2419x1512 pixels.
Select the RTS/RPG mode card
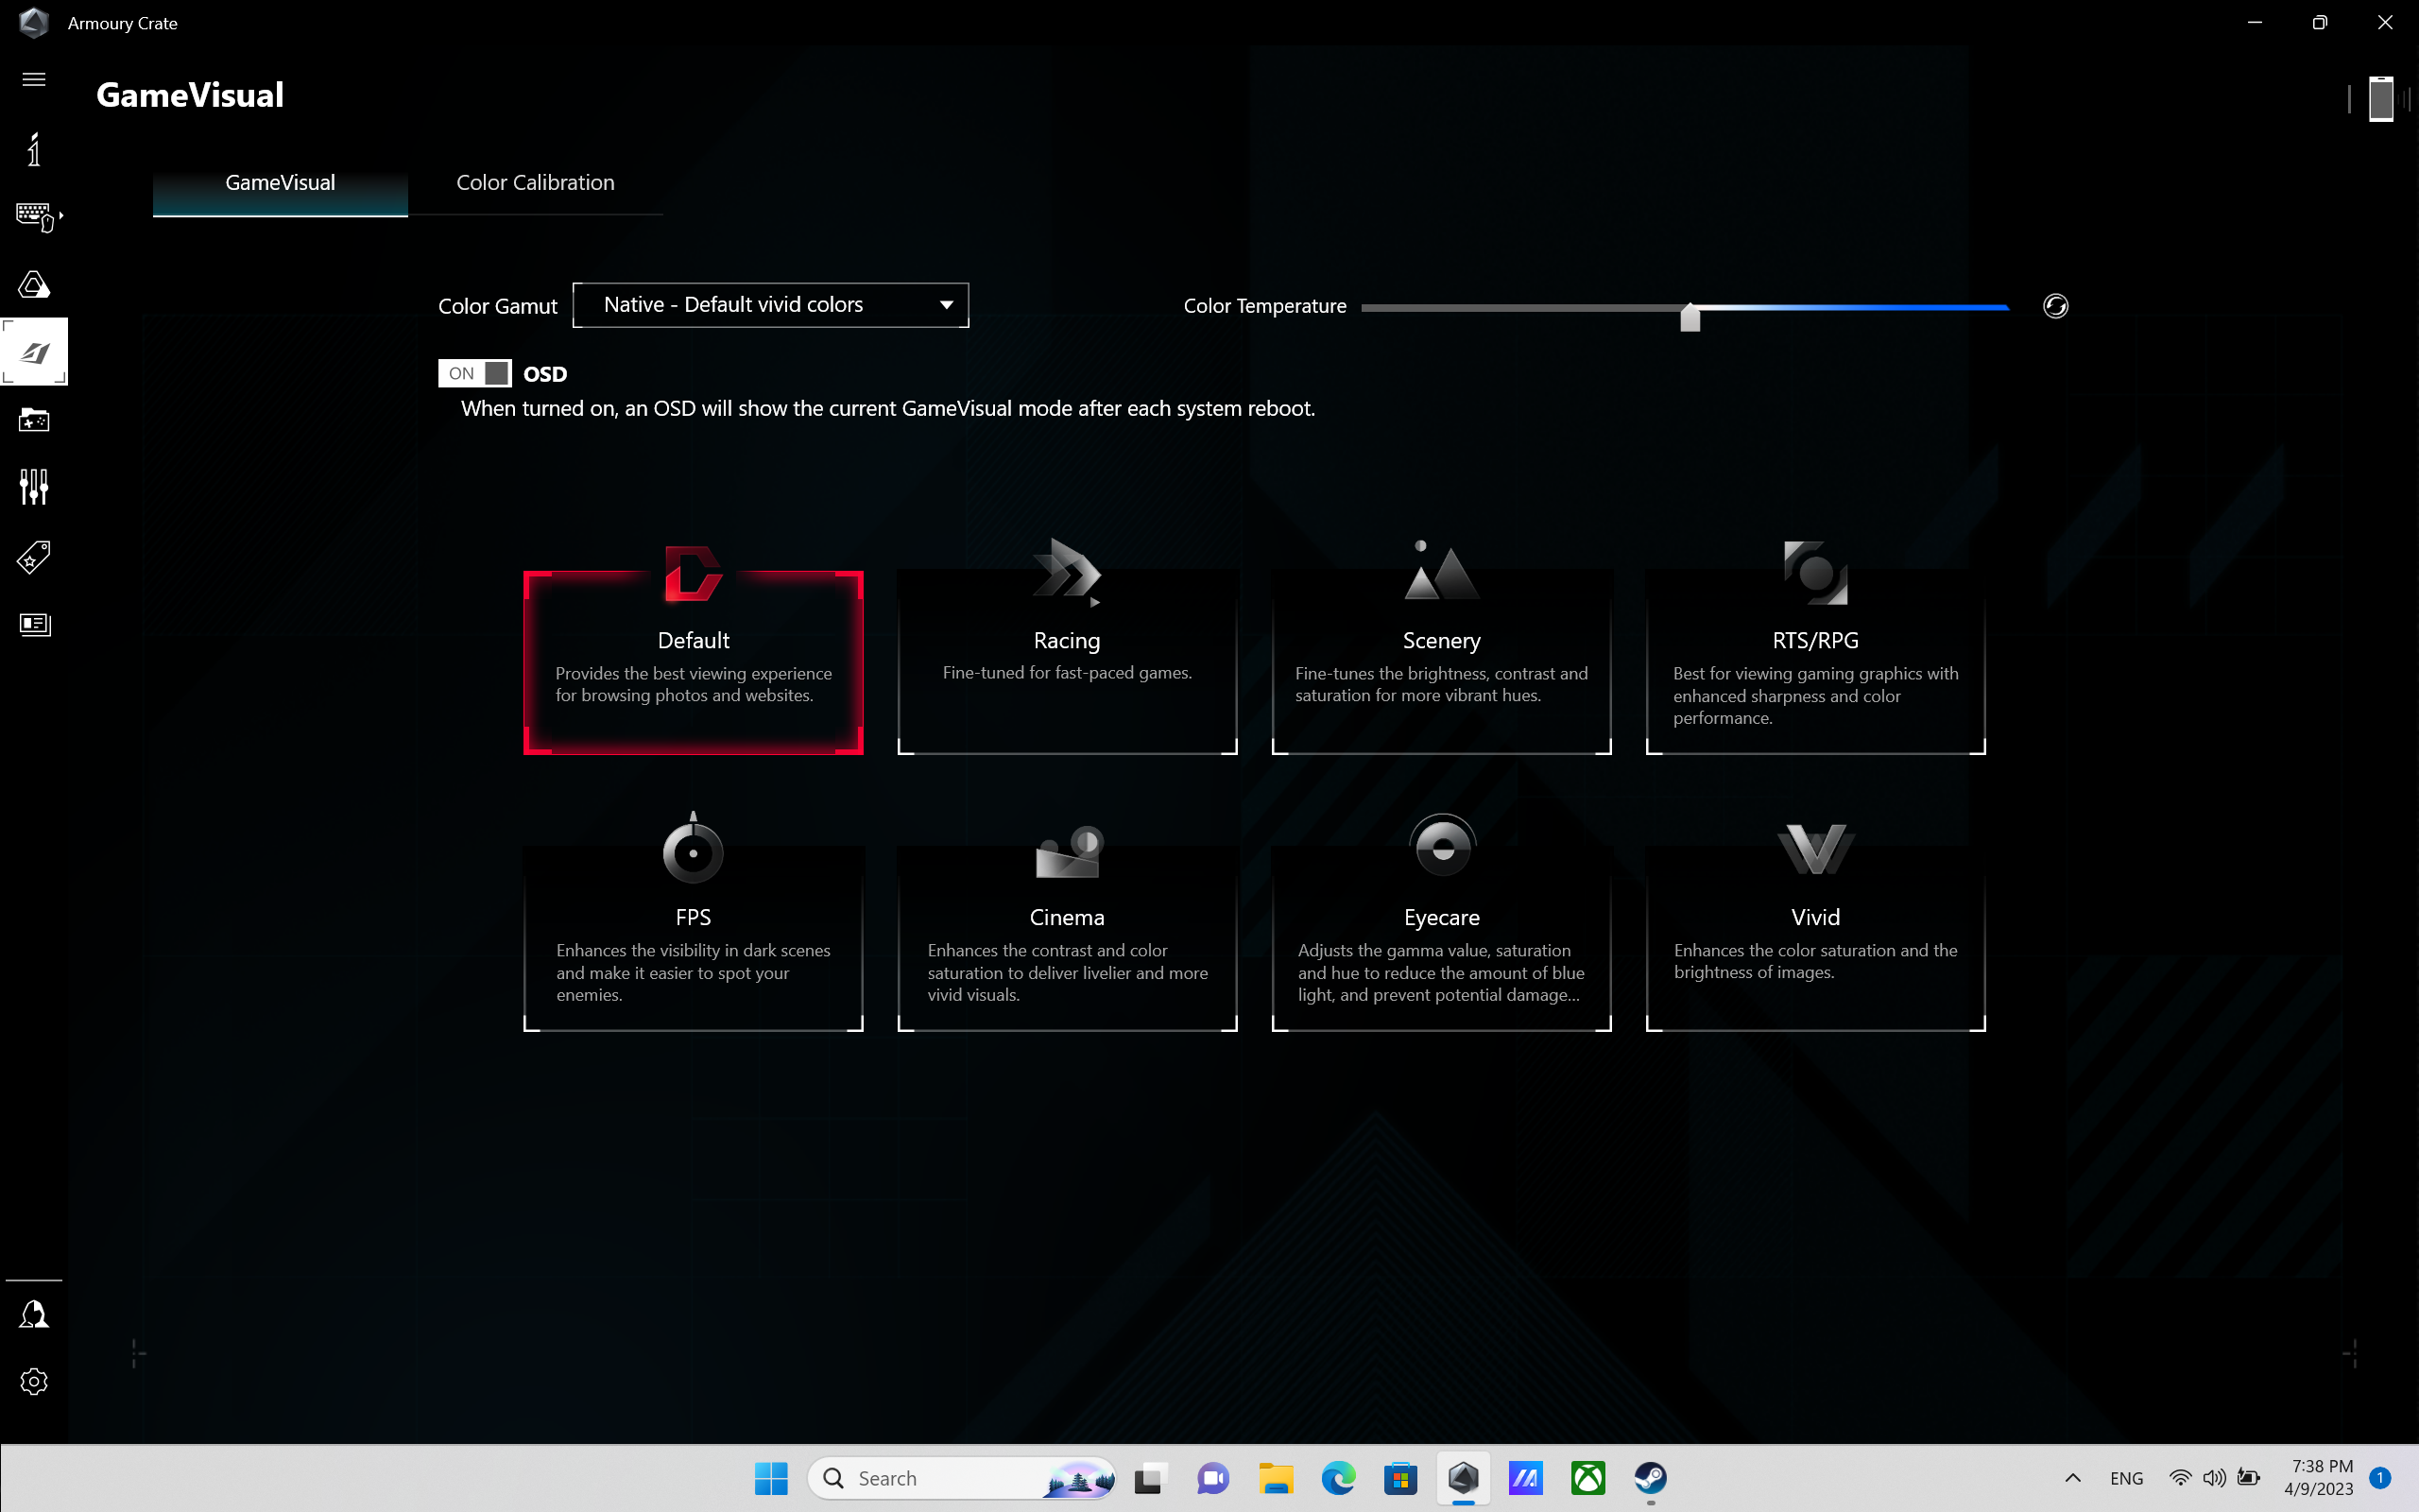(1815, 662)
